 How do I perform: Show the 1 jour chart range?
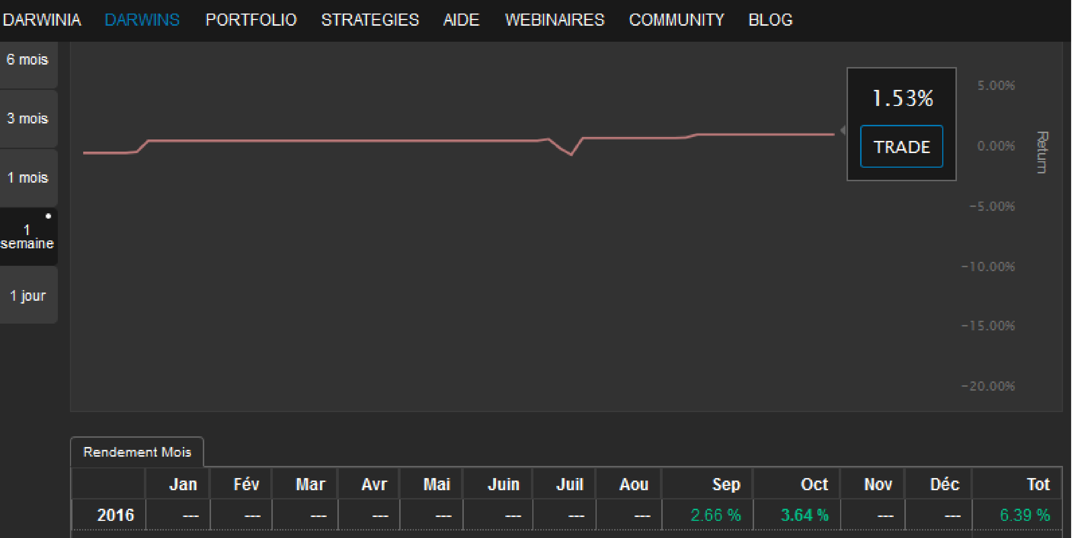point(27,296)
